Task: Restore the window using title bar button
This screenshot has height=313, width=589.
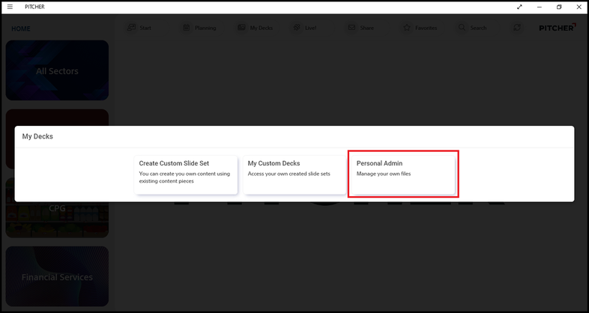Action: coord(558,7)
